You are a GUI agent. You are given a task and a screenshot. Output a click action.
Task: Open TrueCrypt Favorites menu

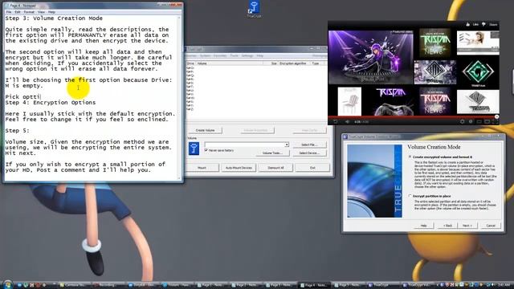(220, 55)
